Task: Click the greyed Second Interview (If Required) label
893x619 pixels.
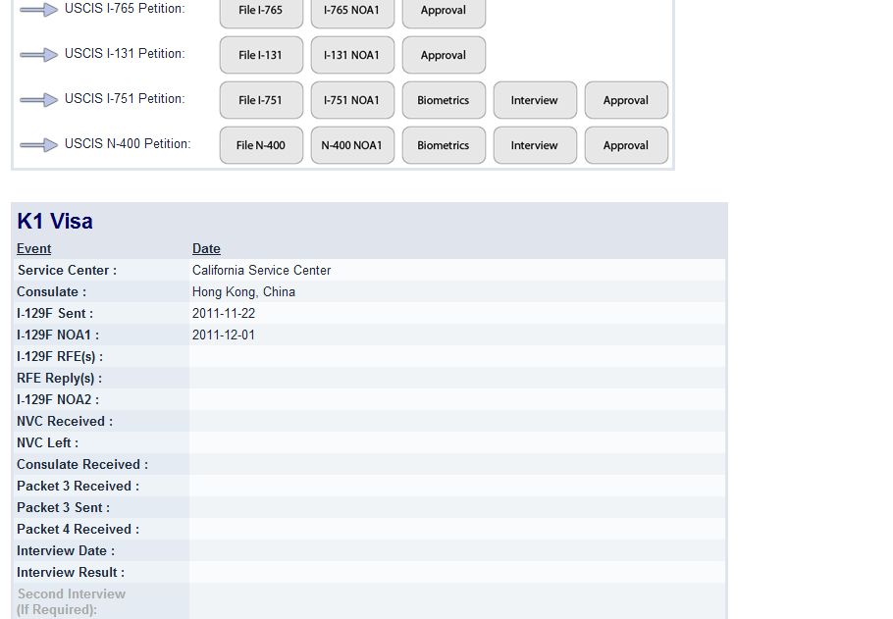Action: 72,602
